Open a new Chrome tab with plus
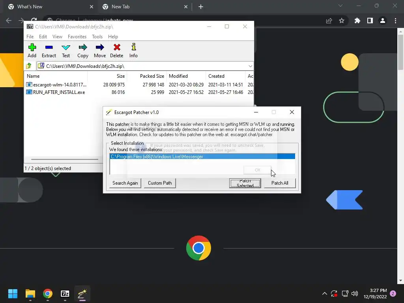Screen dimensions: 404x303 click(201, 7)
